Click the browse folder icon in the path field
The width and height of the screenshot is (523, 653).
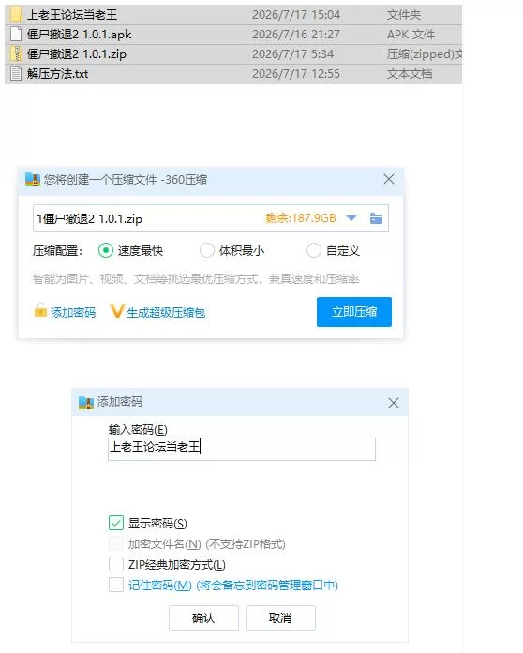click(x=376, y=218)
